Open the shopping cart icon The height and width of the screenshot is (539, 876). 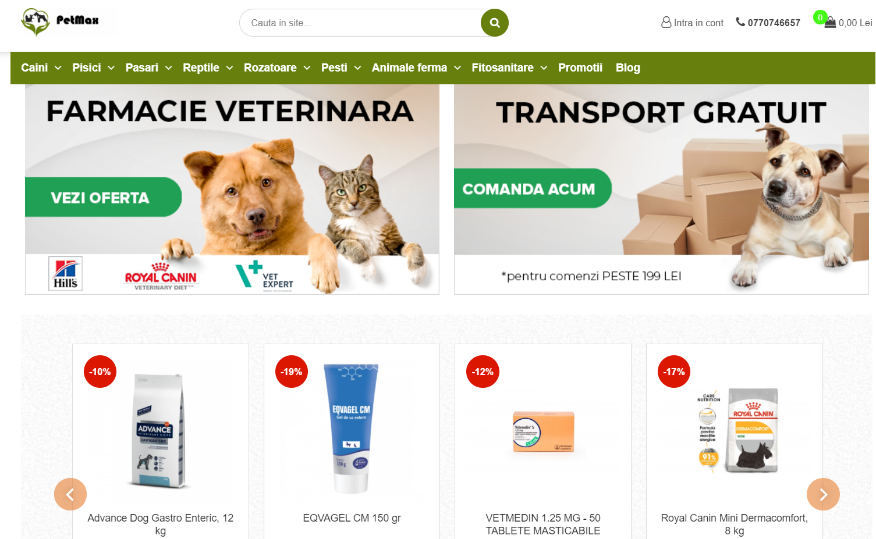(831, 23)
